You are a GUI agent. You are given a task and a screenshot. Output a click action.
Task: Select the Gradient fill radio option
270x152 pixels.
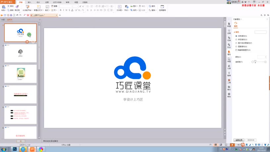click(x=236, y=39)
